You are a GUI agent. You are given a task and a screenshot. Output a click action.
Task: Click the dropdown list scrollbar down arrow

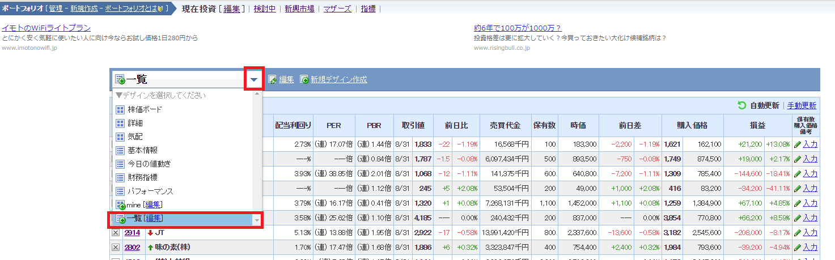click(x=257, y=220)
